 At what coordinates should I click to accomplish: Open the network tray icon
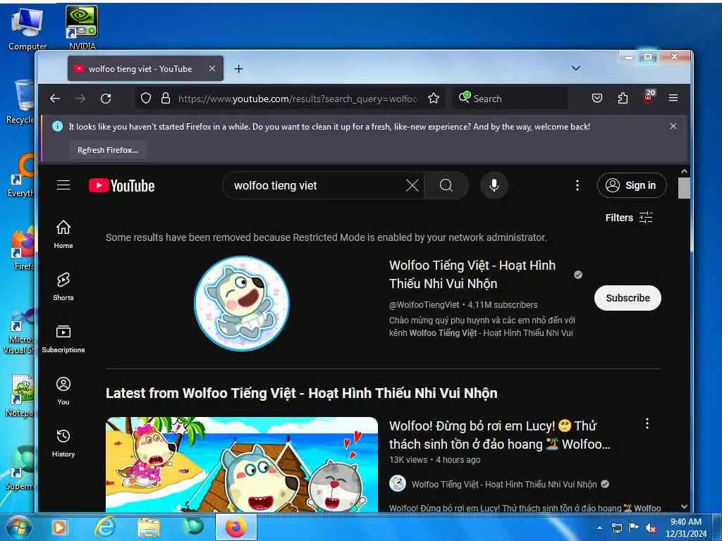pyautogui.click(x=616, y=528)
